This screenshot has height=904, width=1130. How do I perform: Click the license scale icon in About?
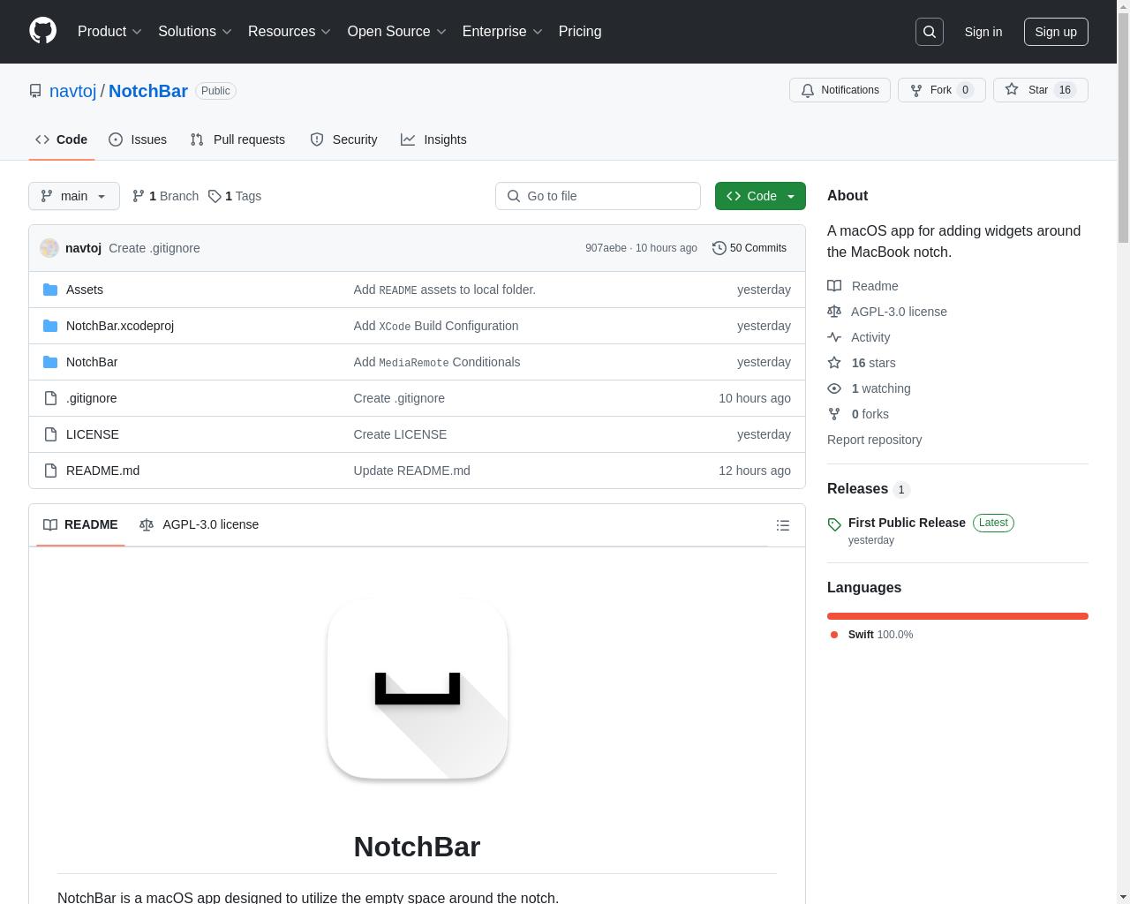click(x=834, y=312)
